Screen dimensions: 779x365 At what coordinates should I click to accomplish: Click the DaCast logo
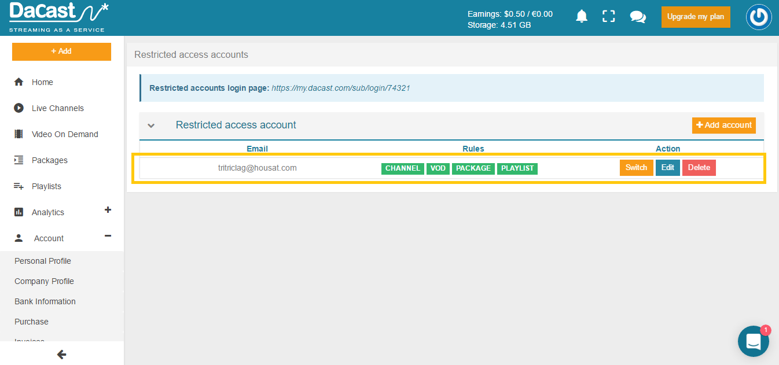[58, 17]
